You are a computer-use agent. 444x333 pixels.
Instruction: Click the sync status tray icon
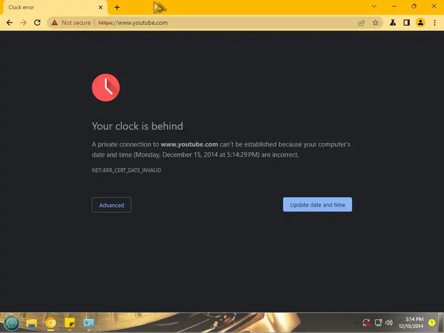click(x=366, y=323)
